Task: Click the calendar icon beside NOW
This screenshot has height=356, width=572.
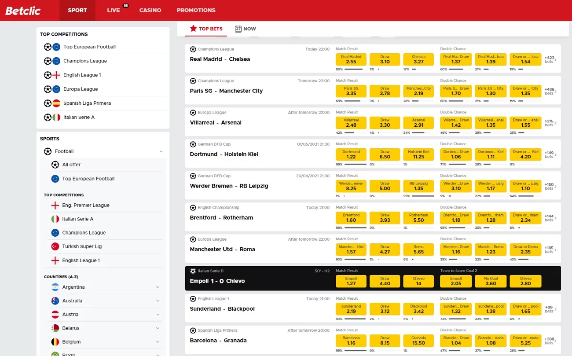Action: [x=238, y=29]
